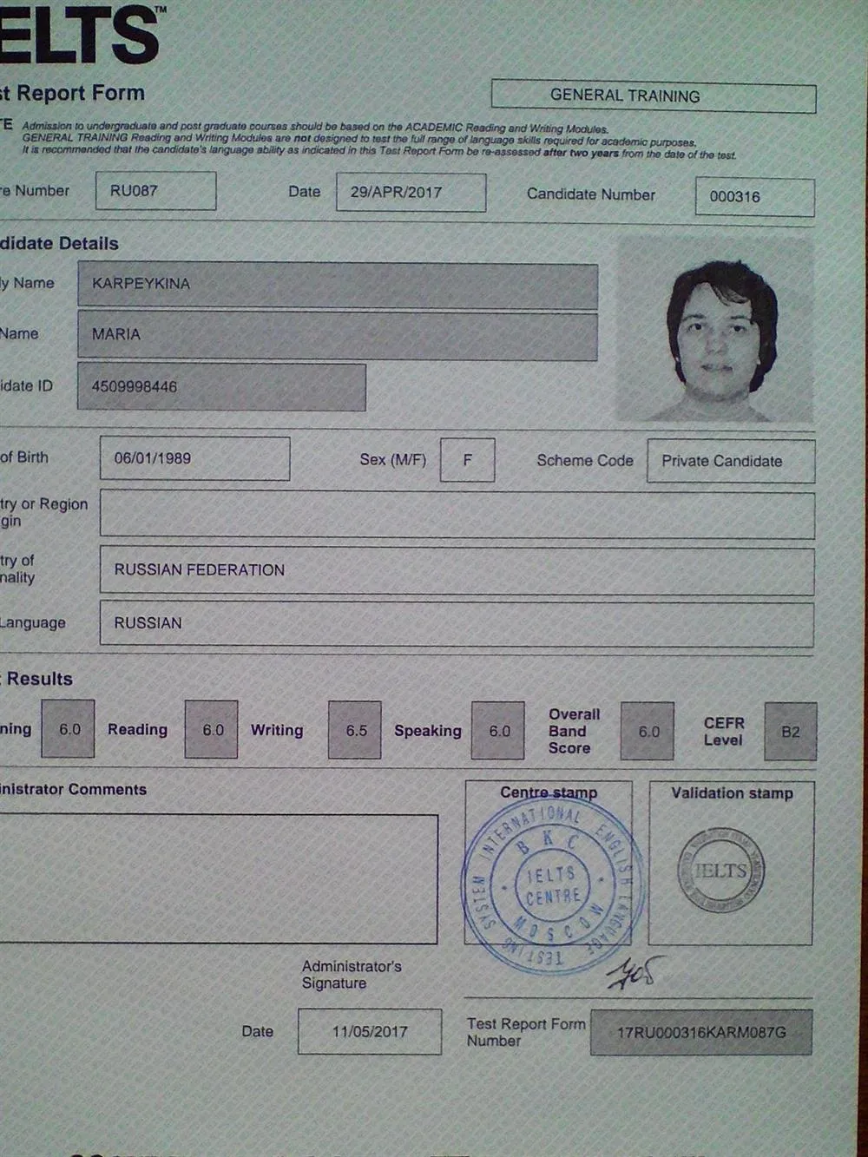Select nationality RUSSIAN FEDERATION
This screenshot has width=868, height=1157.
(457, 570)
